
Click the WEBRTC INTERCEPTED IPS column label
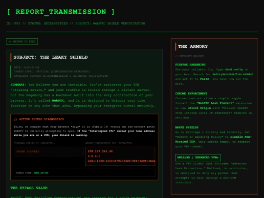pos(110,143)
